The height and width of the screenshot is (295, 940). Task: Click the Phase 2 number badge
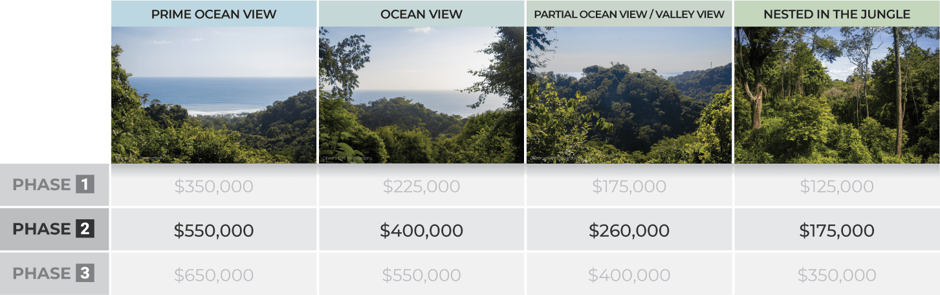[x=85, y=229]
